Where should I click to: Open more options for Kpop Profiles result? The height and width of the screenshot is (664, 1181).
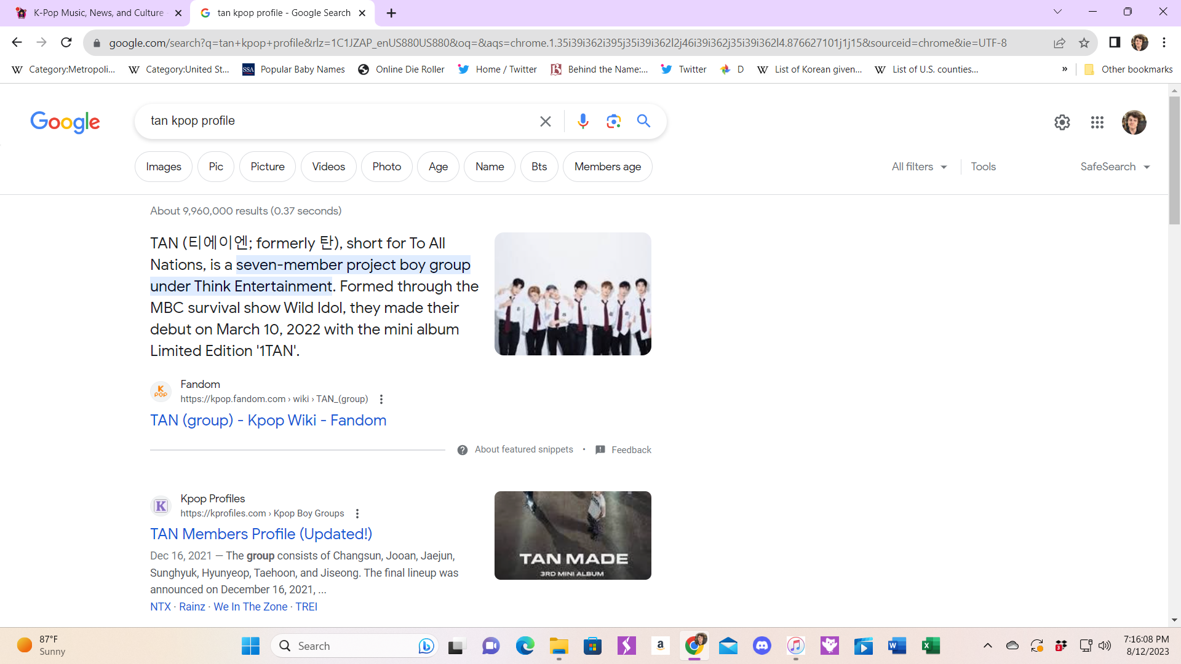[x=357, y=513]
